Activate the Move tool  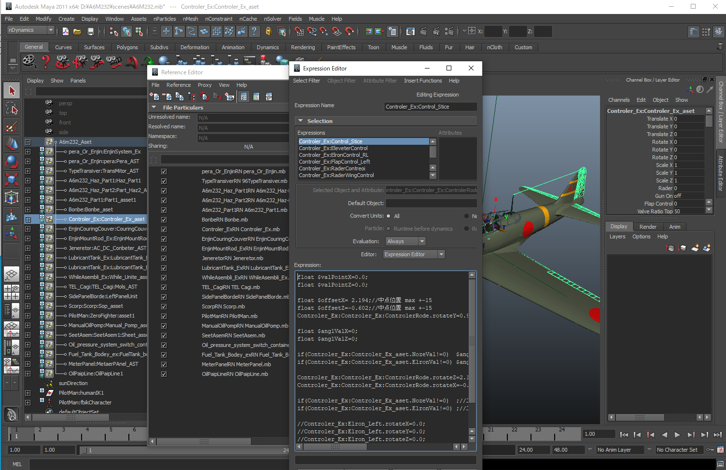[x=12, y=144]
